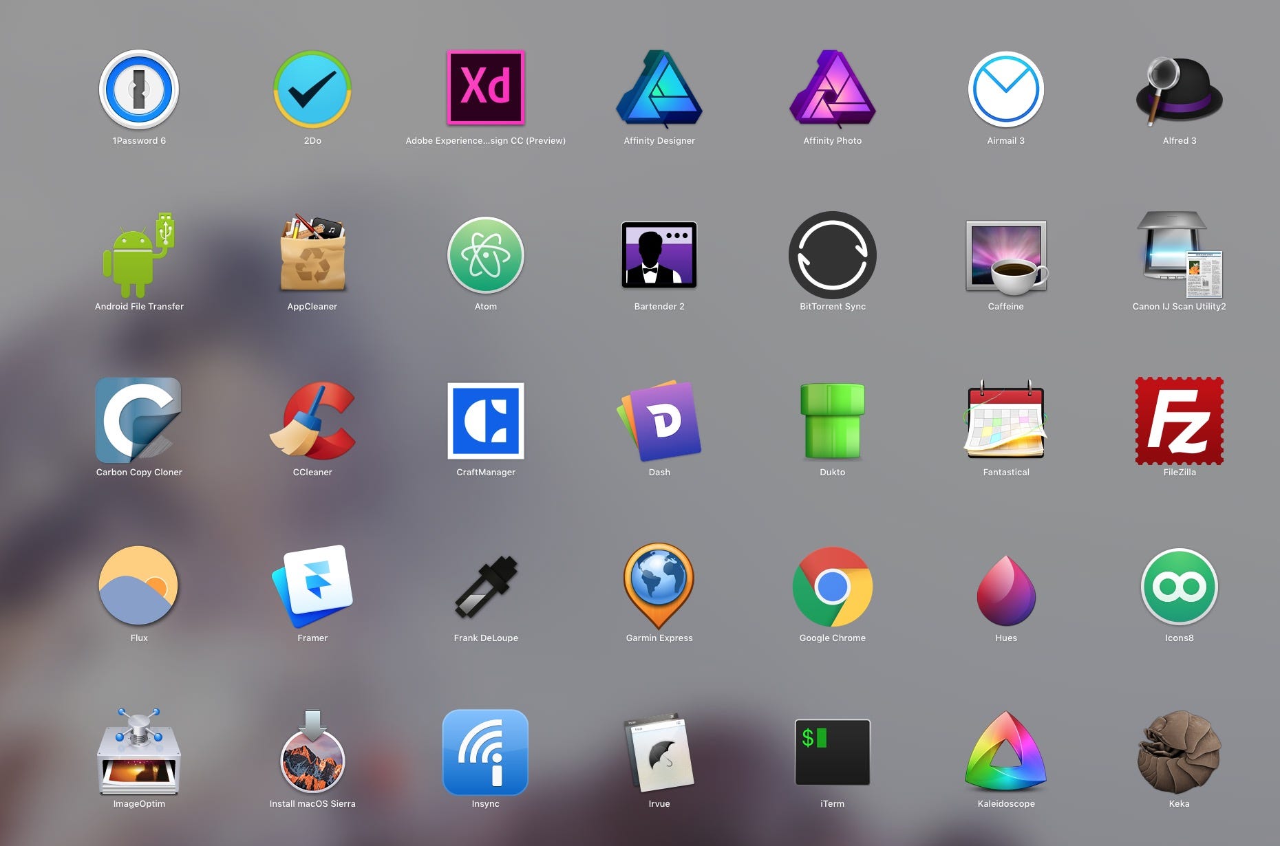The image size is (1280, 846).
Task: Launch the Fantastical calendar icon
Action: click(1006, 420)
